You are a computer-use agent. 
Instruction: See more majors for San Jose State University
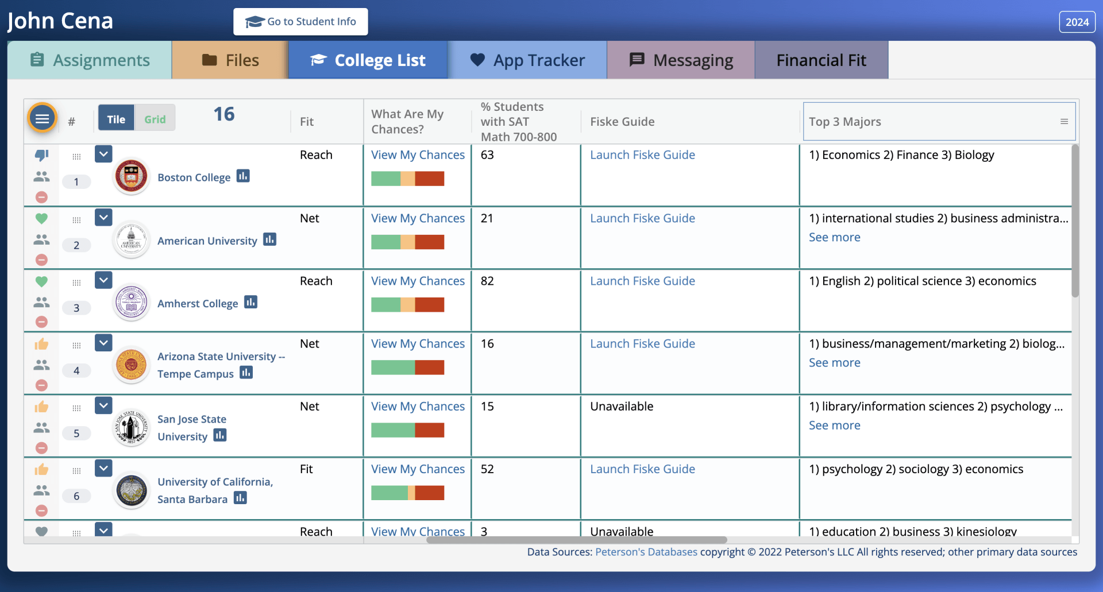point(834,425)
